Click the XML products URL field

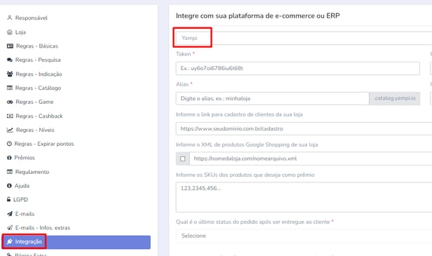coord(311,159)
